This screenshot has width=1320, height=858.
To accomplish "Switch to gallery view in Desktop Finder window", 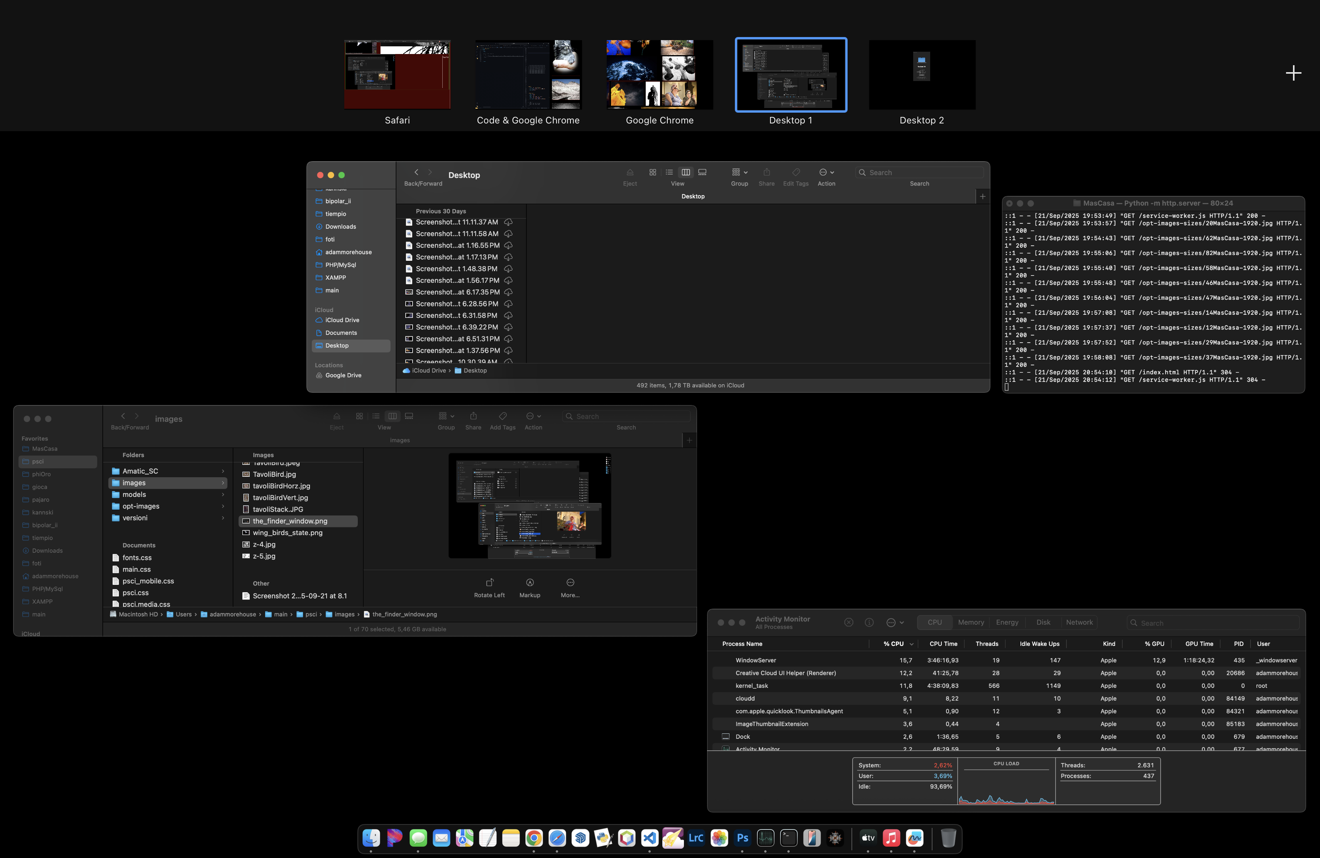I will pyautogui.click(x=702, y=172).
